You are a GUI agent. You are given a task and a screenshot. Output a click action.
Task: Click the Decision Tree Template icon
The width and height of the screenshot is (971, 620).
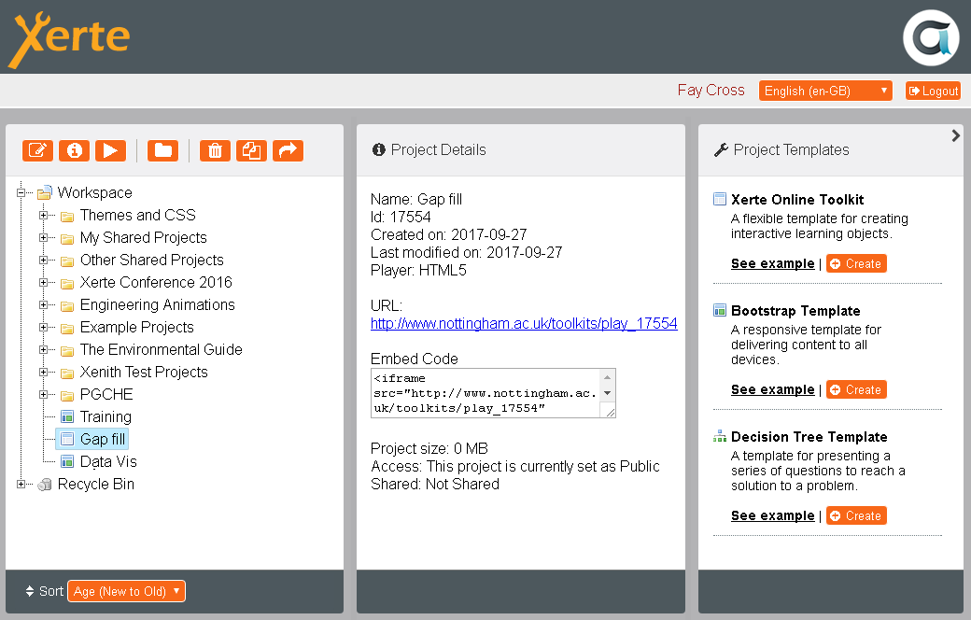(720, 436)
